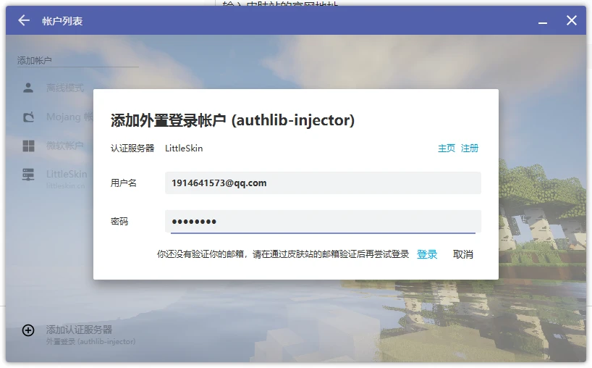Select 离线模式 text in the sidebar
Screen dimensions: 592x368
click(x=65, y=88)
